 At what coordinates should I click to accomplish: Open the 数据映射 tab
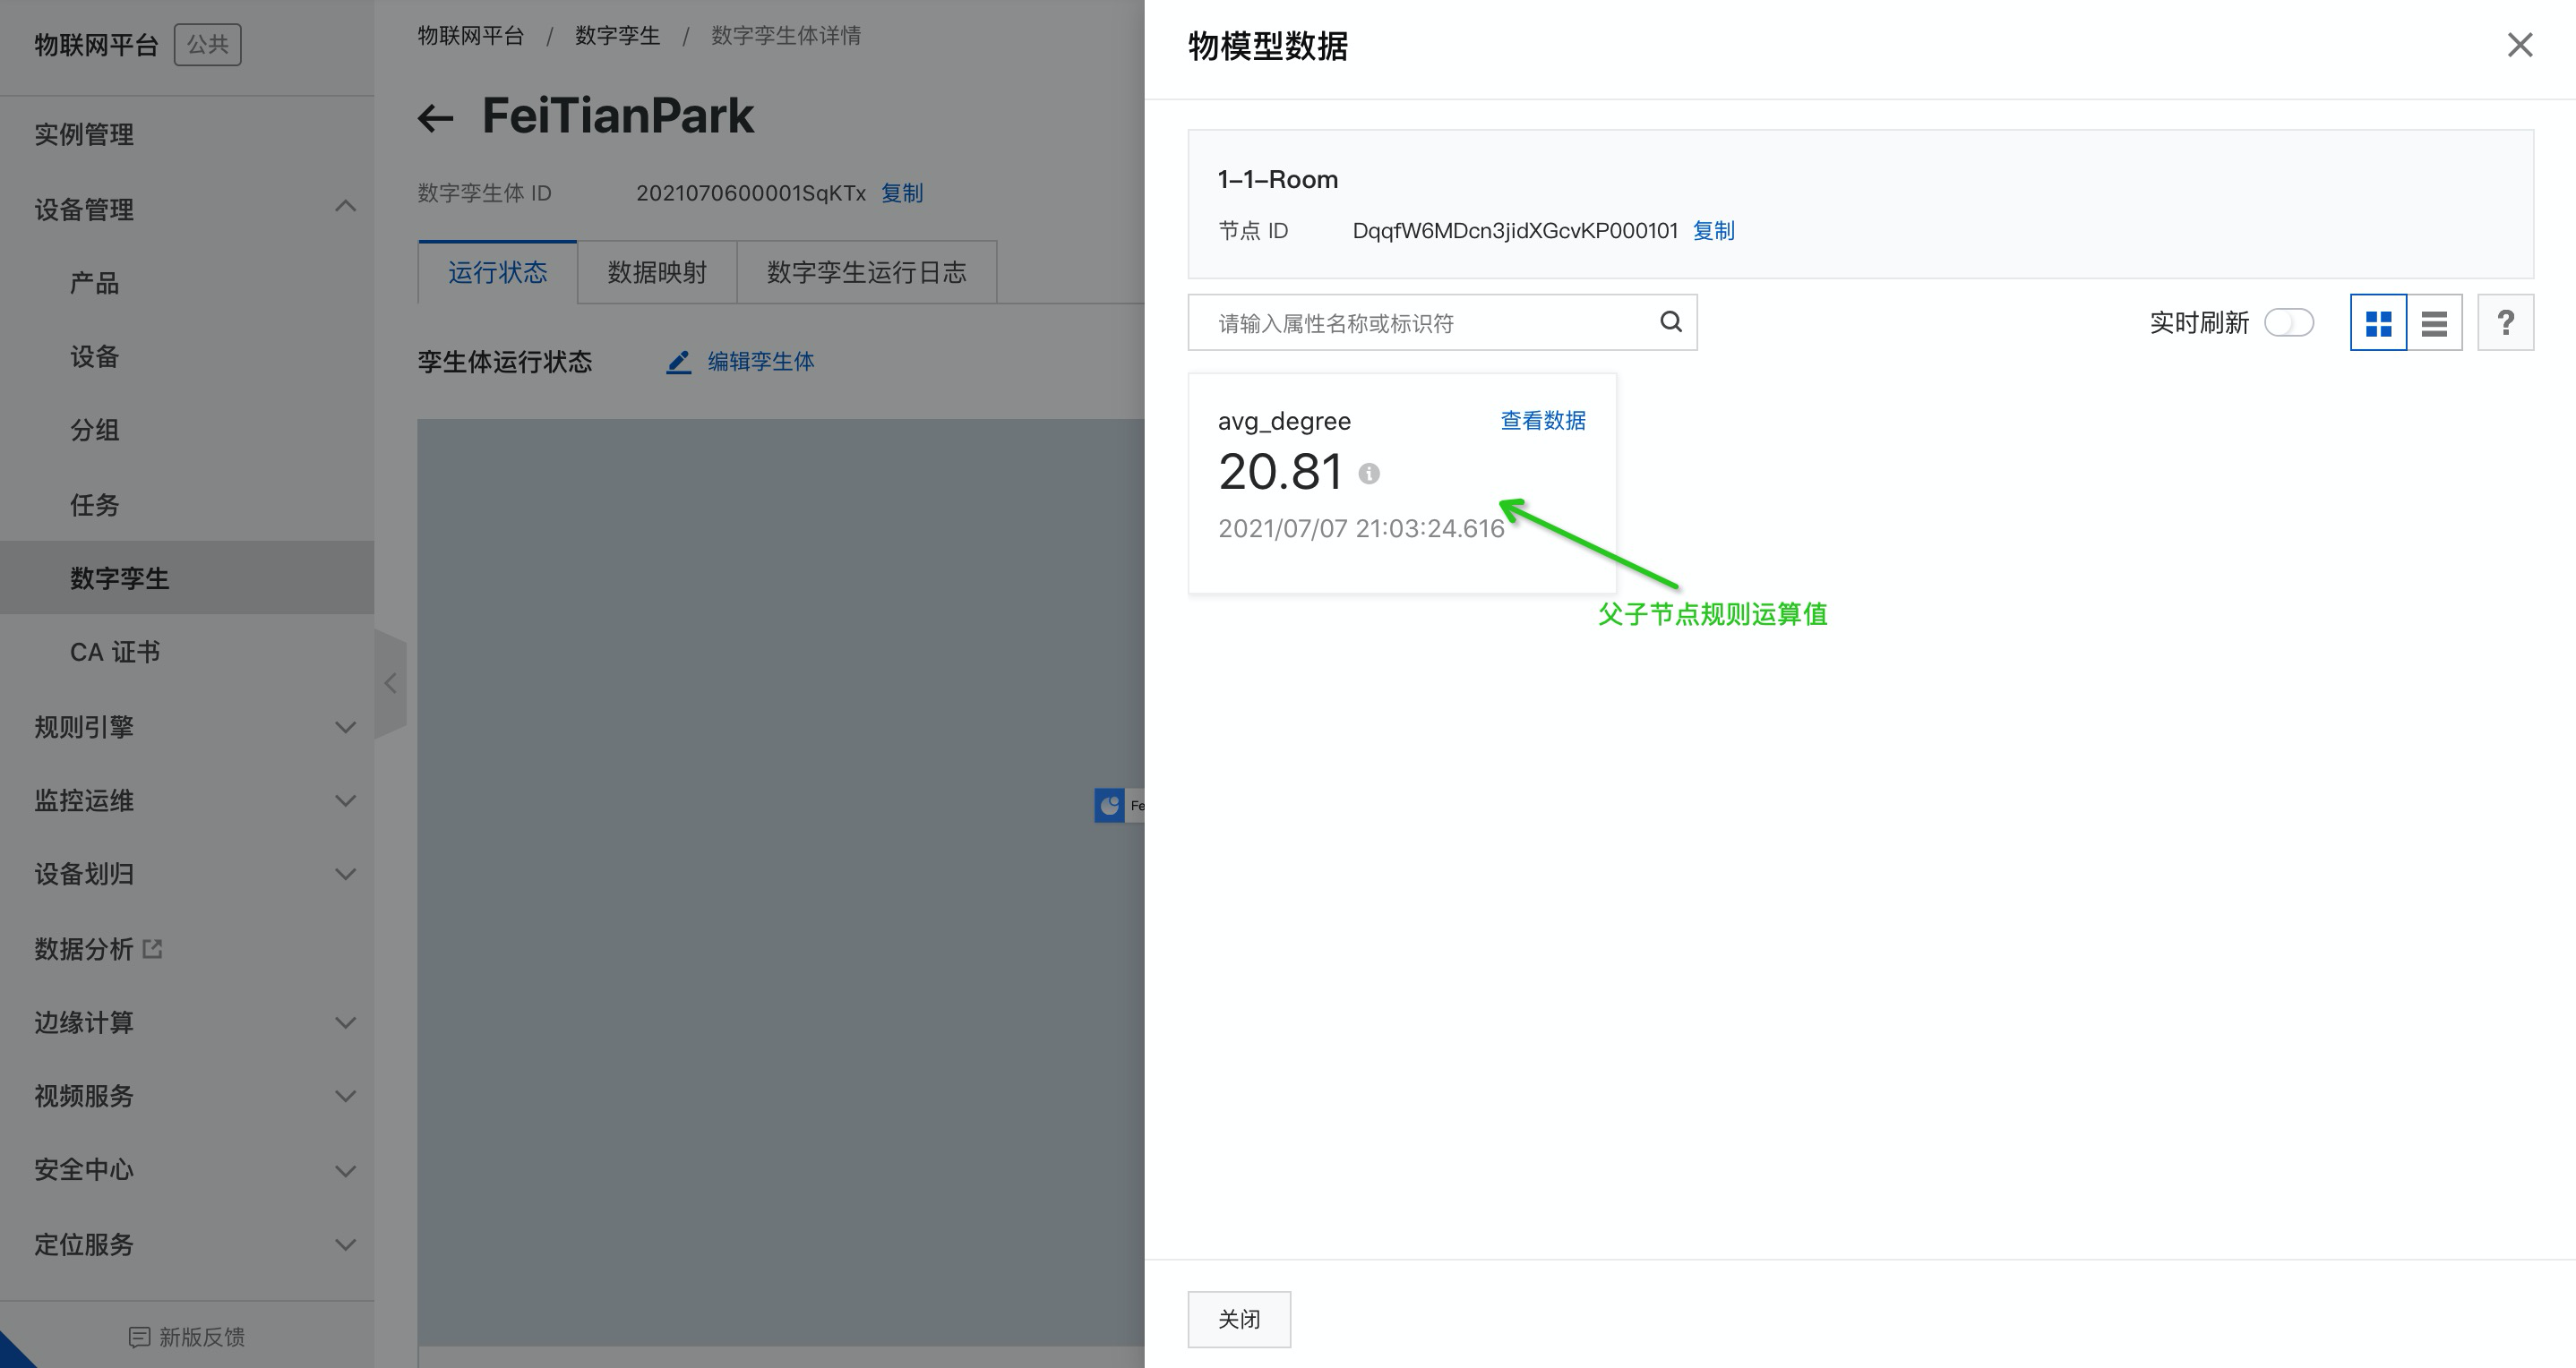[657, 272]
